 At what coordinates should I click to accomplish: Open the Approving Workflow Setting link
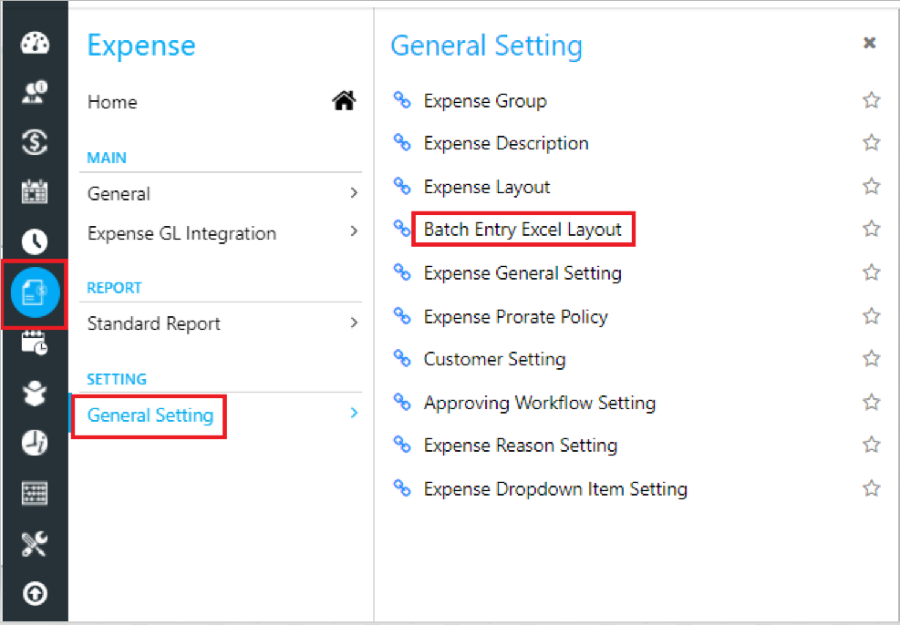pyautogui.click(x=539, y=403)
